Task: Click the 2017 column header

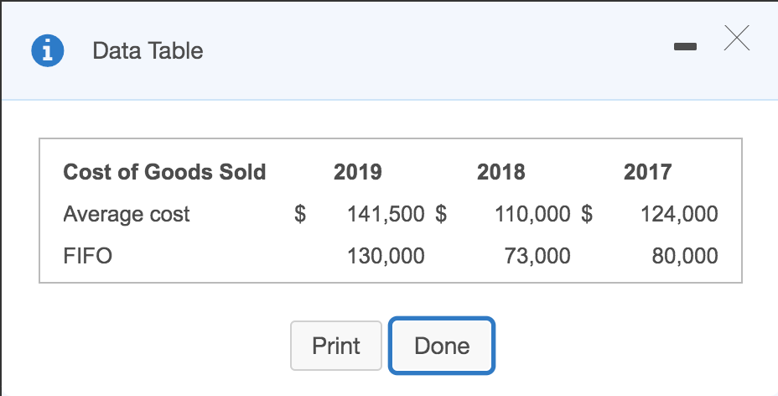Action: pos(647,172)
